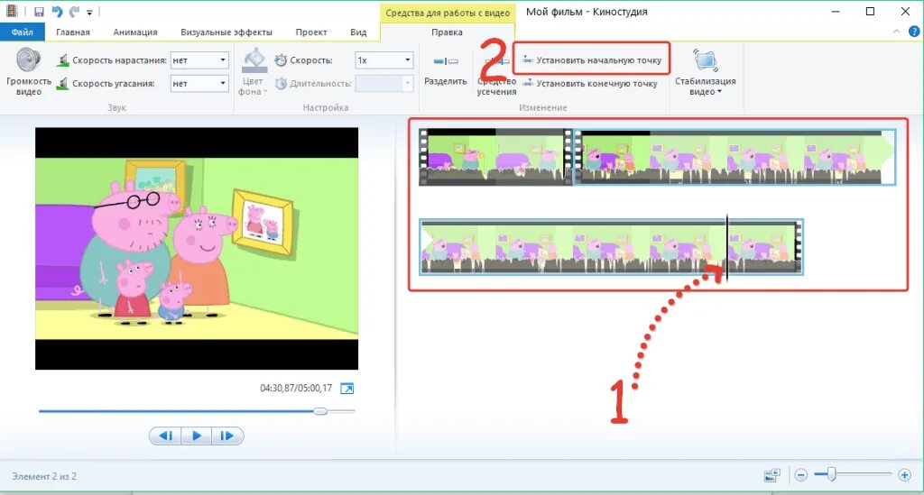
Task: Open the Стабилизация видео dropdown
Action: coord(706,72)
